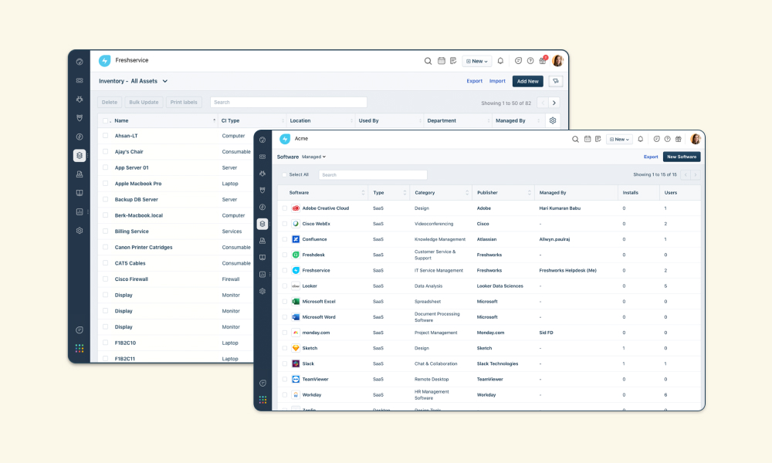This screenshot has height=463, width=772.
Task: Open the Microsoft Excel software entry
Action: [x=319, y=302]
